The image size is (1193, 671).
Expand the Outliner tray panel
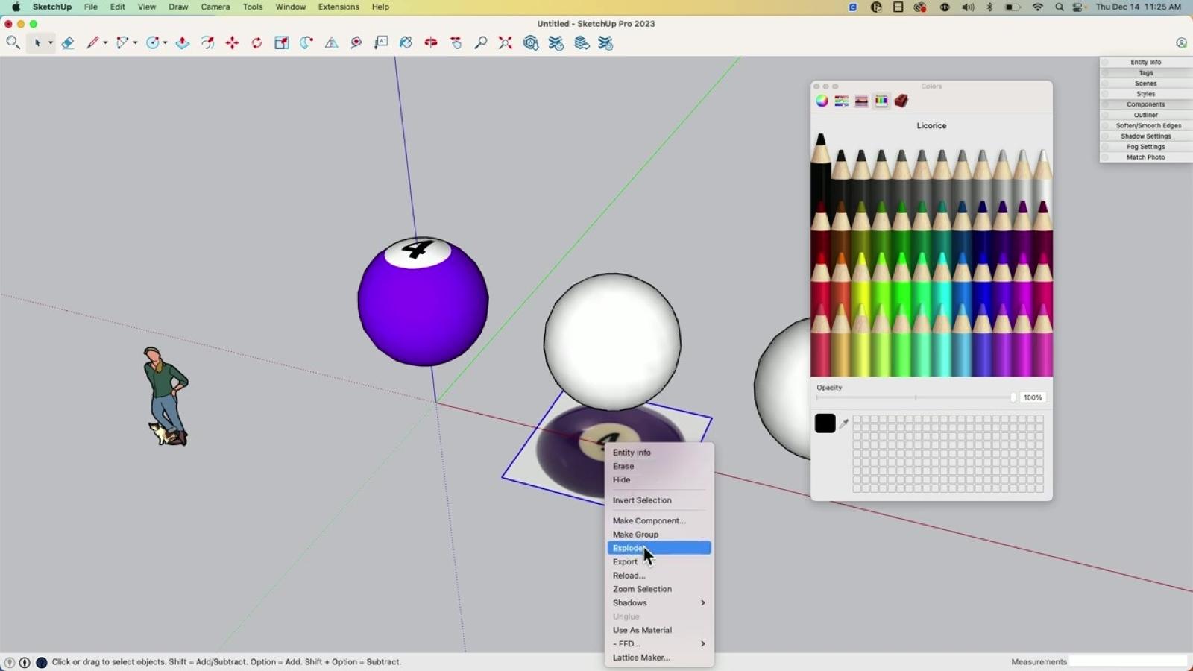(x=1145, y=115)
